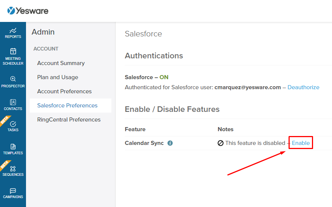Viewport: 332px width, 207px height.
Task: Click the 'Enable / Disable Features' heading
Action: tap(172, 109)
